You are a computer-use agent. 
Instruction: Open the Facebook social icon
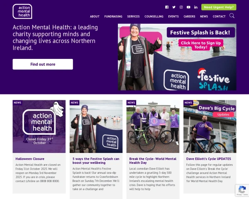tap(167, 7)
